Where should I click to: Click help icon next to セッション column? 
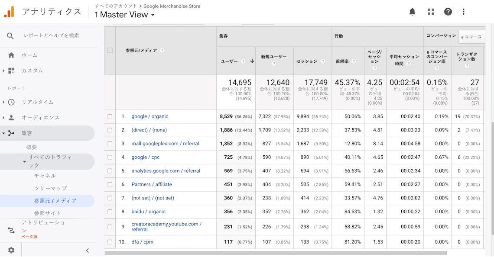click(x=323, y=61)
